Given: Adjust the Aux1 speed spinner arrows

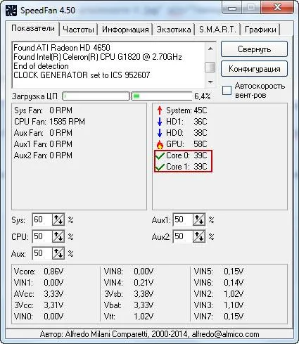Looking at the screenshot, I should tap(199, 219).
